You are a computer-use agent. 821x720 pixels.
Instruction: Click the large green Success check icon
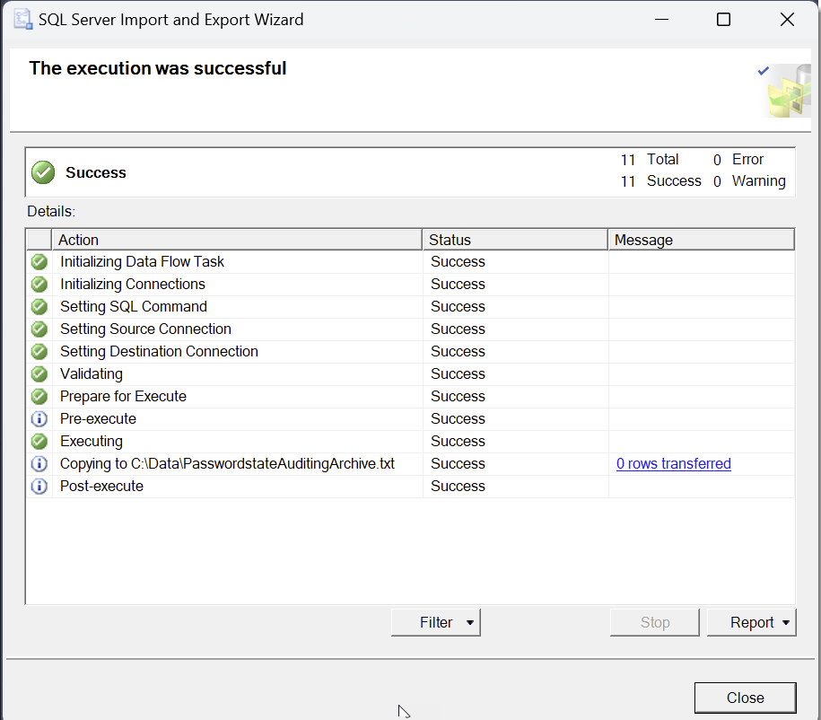pyautogui.click(x=43, y=172)
